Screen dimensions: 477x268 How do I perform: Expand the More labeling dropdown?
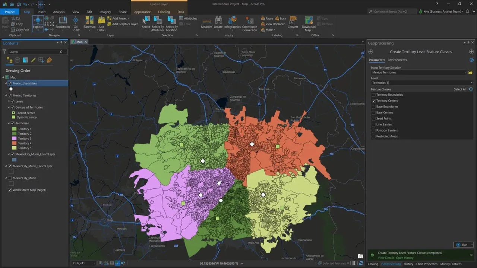[268, 30]
